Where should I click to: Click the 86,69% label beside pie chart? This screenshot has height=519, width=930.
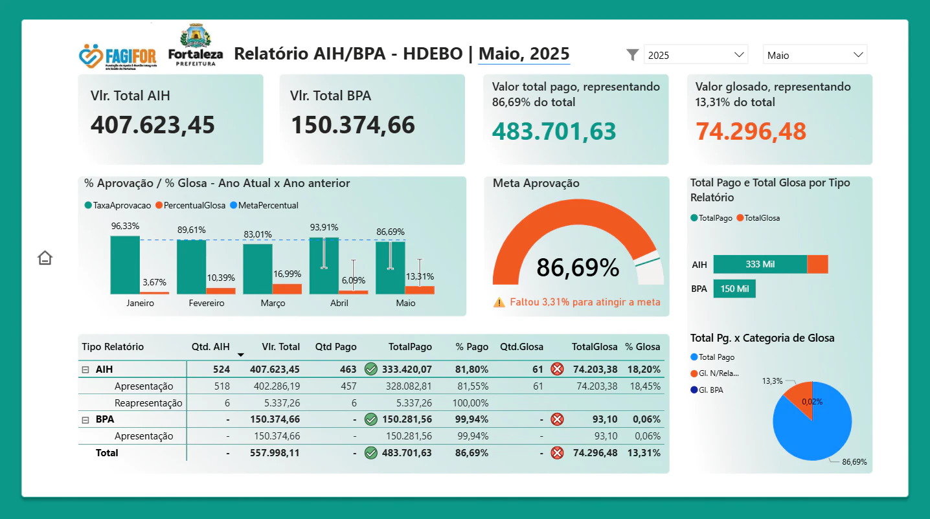click(x=854, y=462)
